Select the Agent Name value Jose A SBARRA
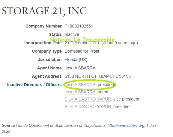173x137 pixels. (x=80, y=68)
